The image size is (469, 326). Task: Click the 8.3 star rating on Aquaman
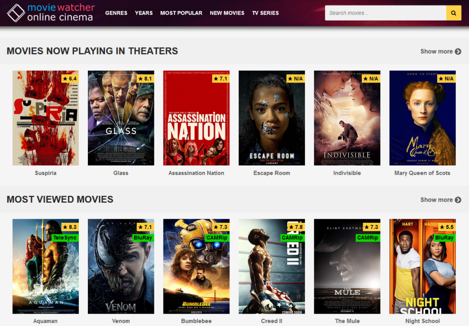(x=70, y=227)
